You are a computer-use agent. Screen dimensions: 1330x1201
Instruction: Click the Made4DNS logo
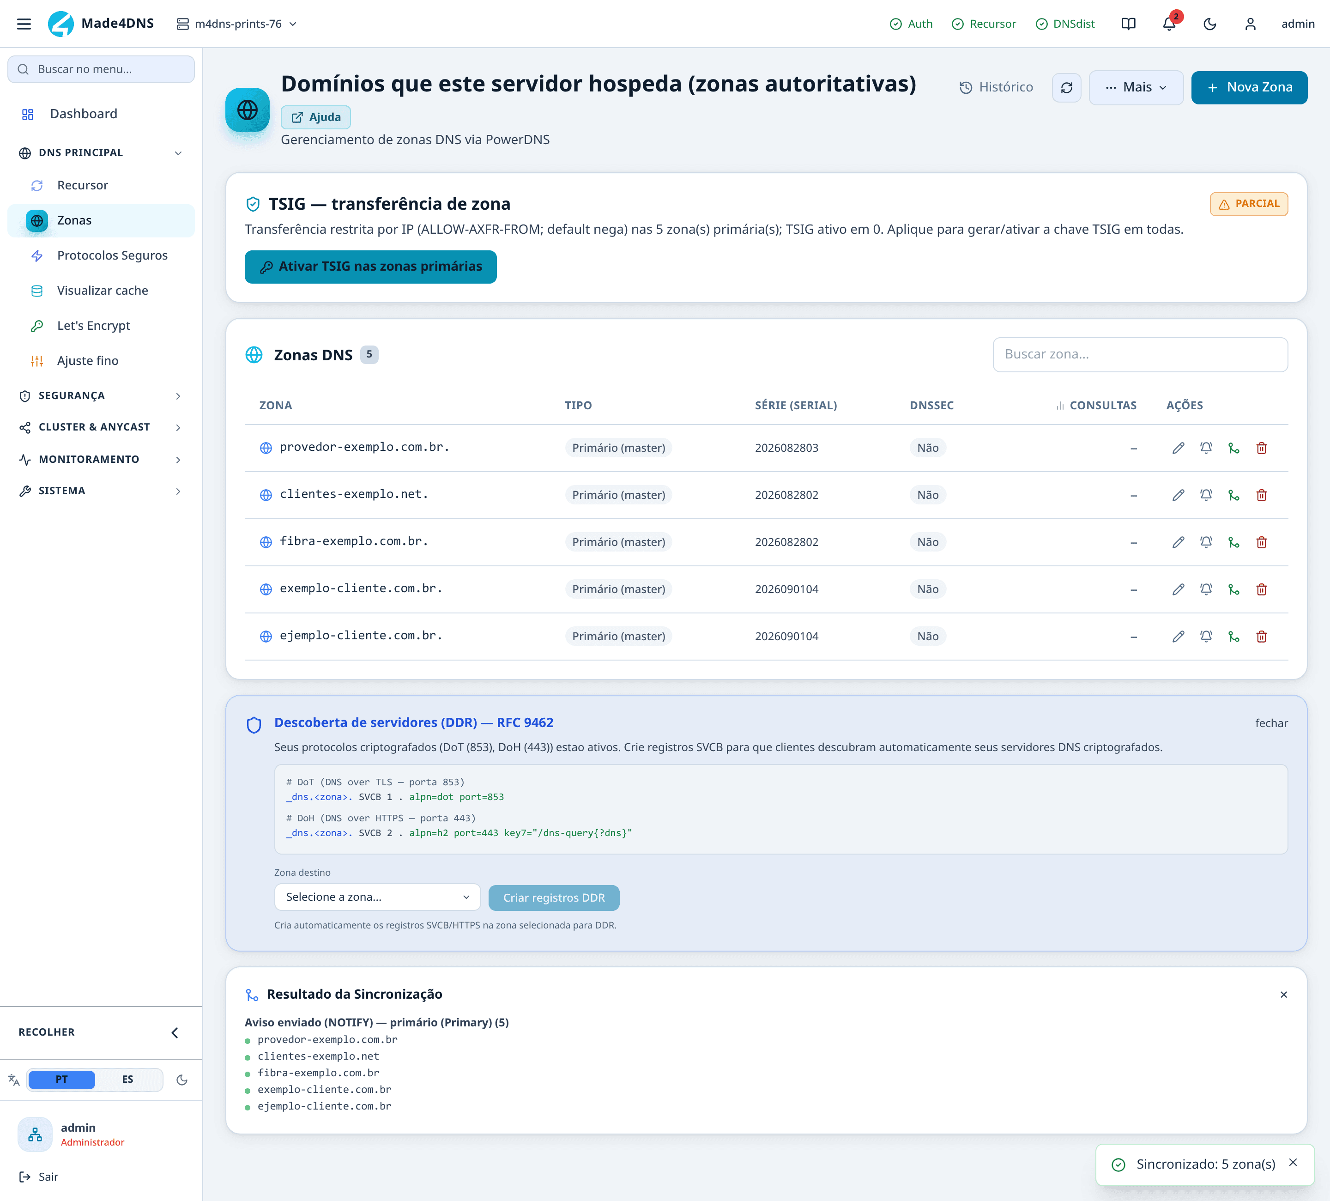coord(100,24)
